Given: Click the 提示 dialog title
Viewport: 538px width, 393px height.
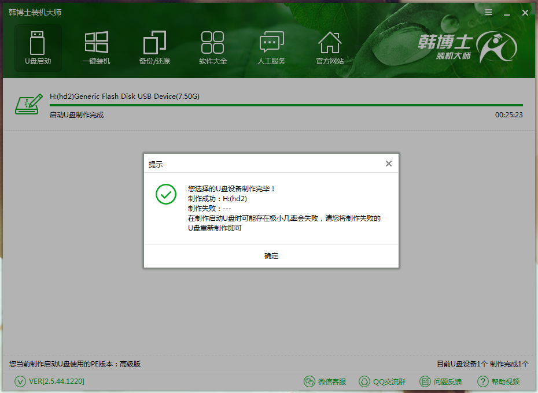Looking at the screenshot, I should (156, 164).
